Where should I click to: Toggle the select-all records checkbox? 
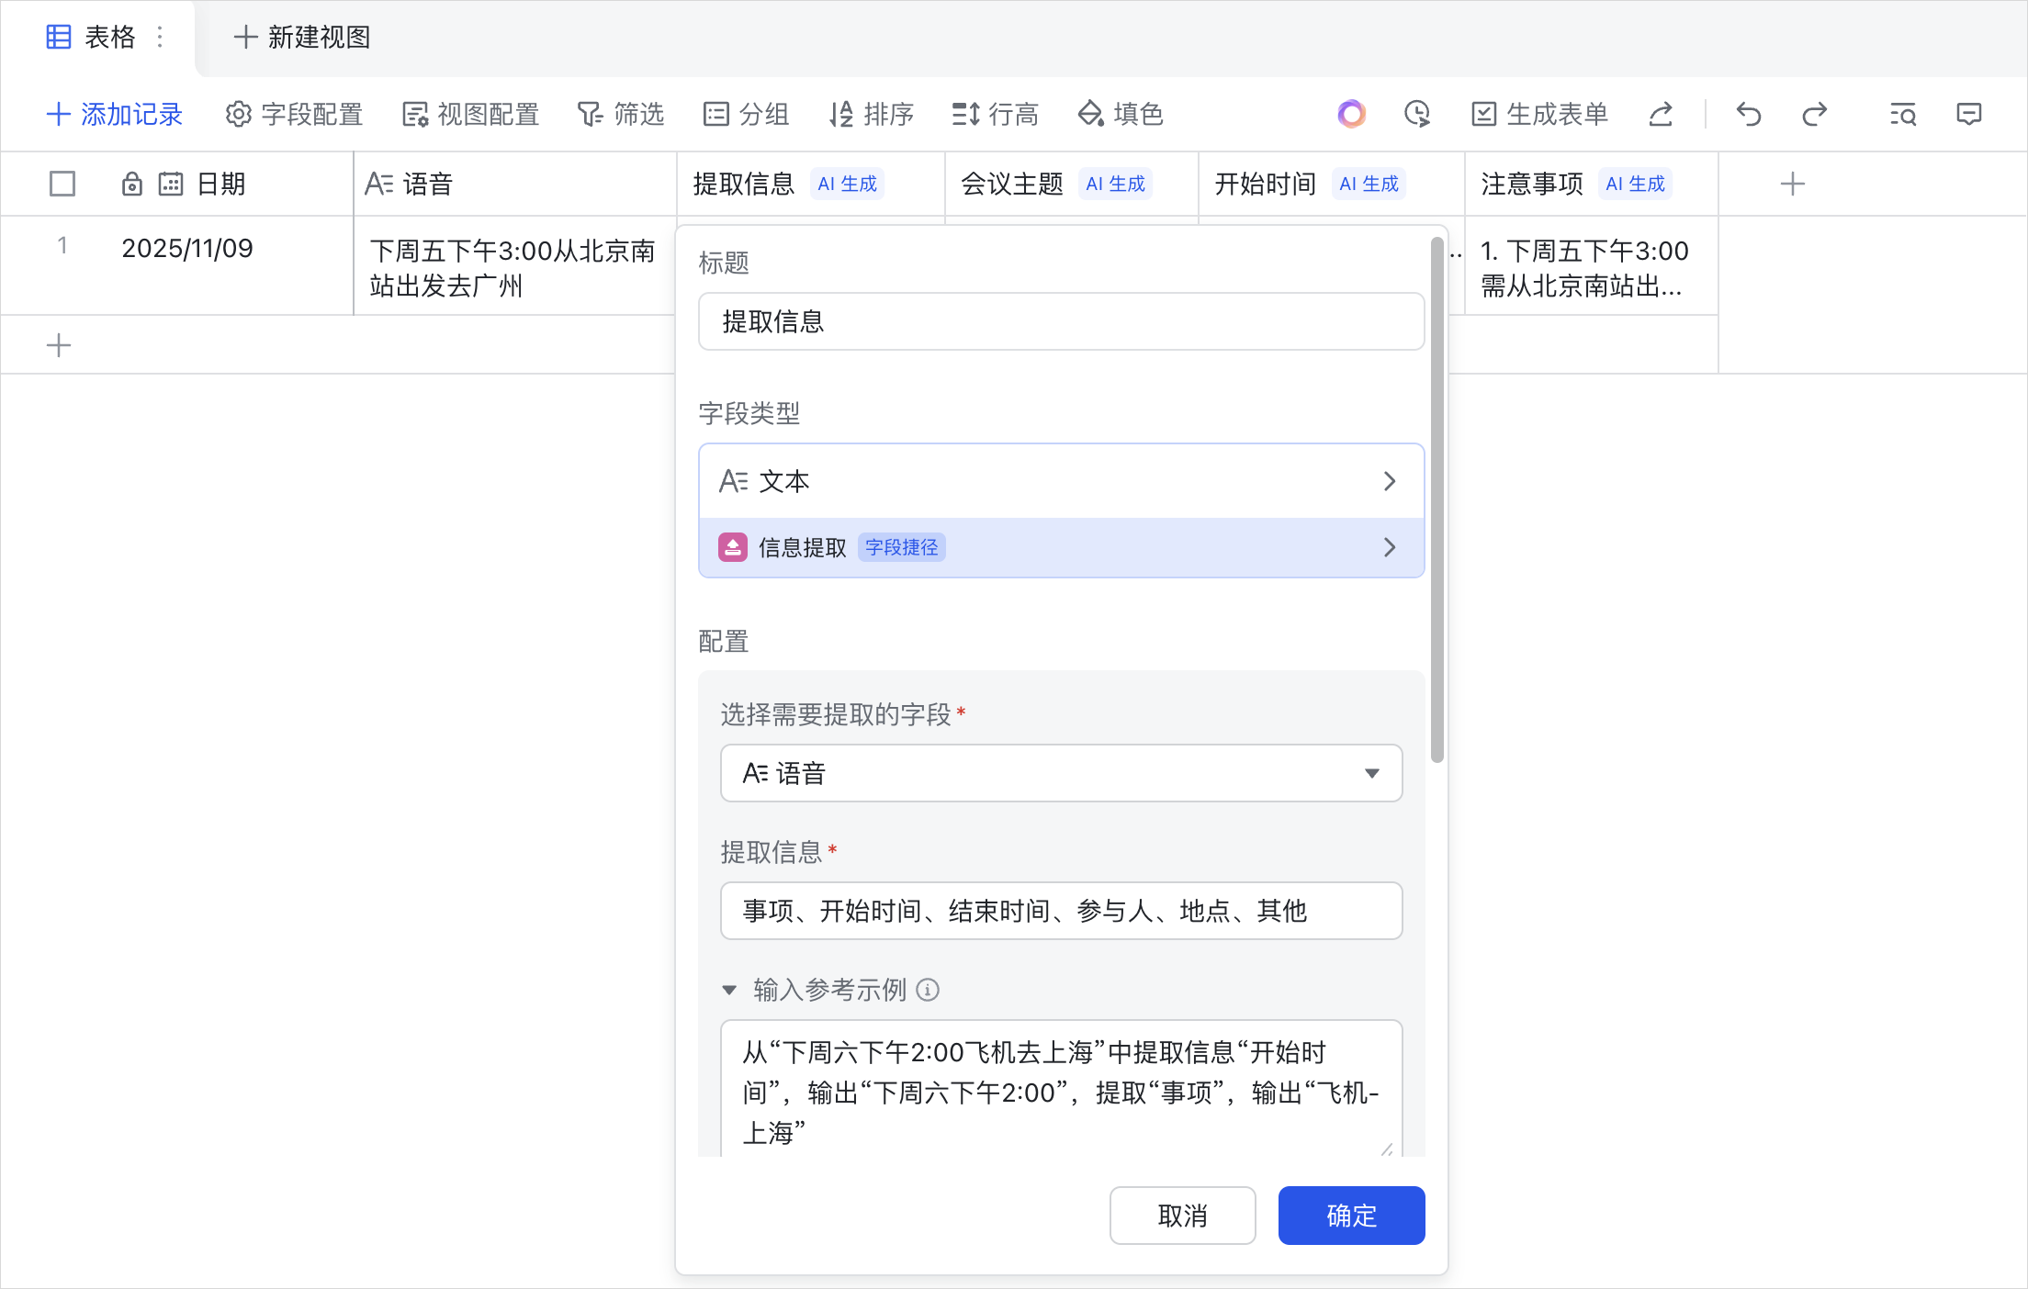[62, 184]
